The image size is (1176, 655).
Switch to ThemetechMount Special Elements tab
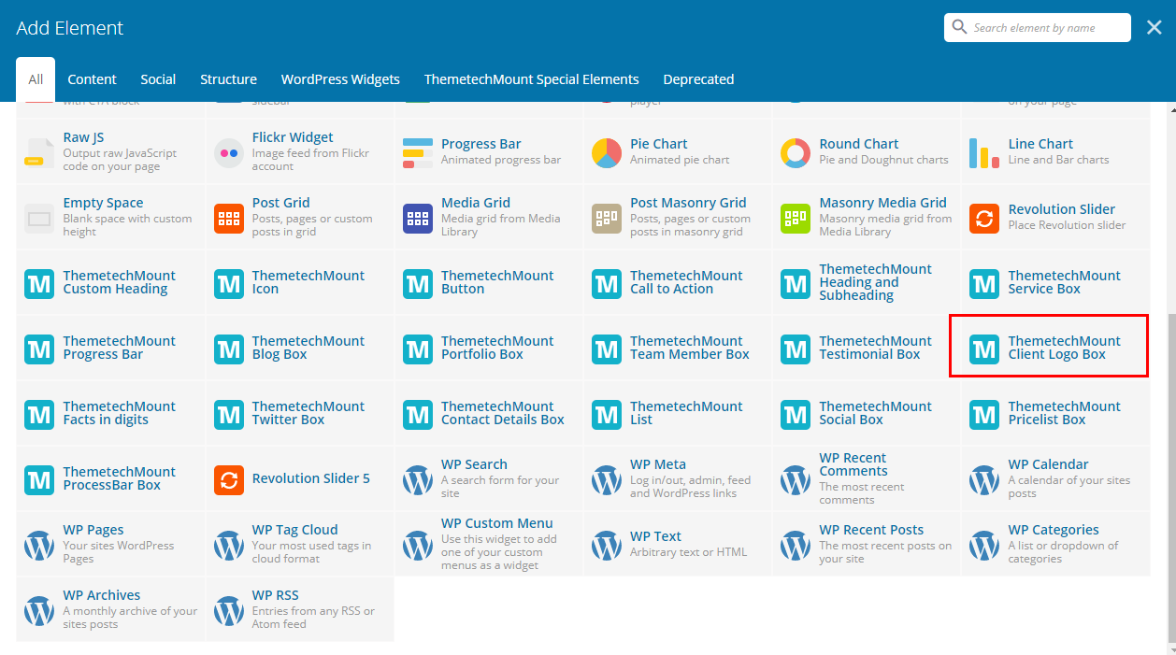click(x=531, y=79)
